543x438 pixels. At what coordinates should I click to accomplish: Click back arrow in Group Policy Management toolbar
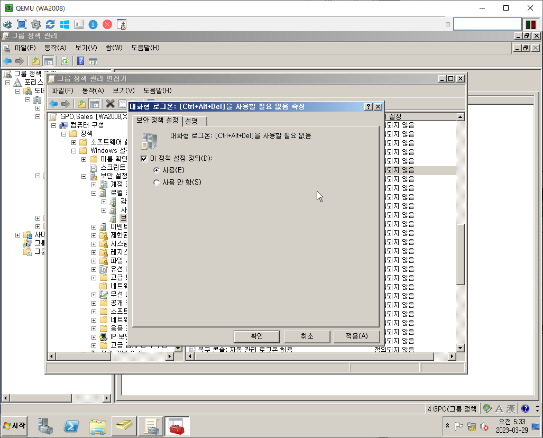(x=7, y=61)
